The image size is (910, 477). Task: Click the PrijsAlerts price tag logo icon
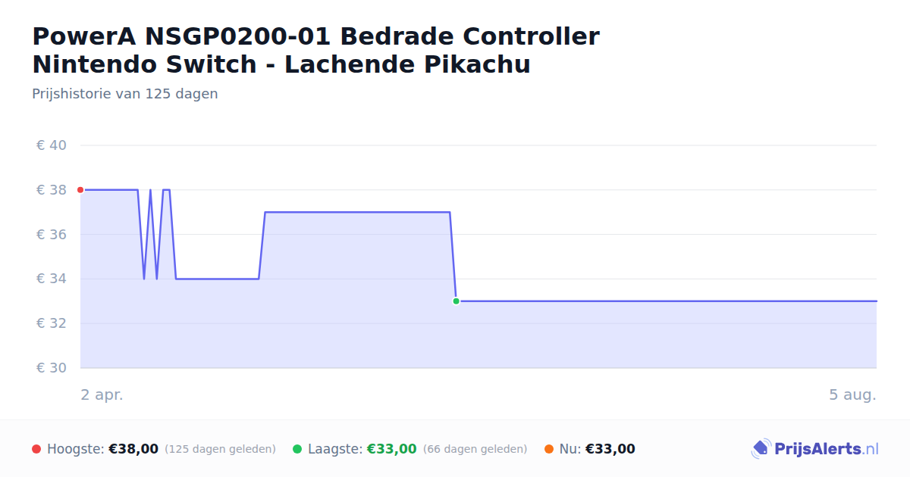(761, 449)
